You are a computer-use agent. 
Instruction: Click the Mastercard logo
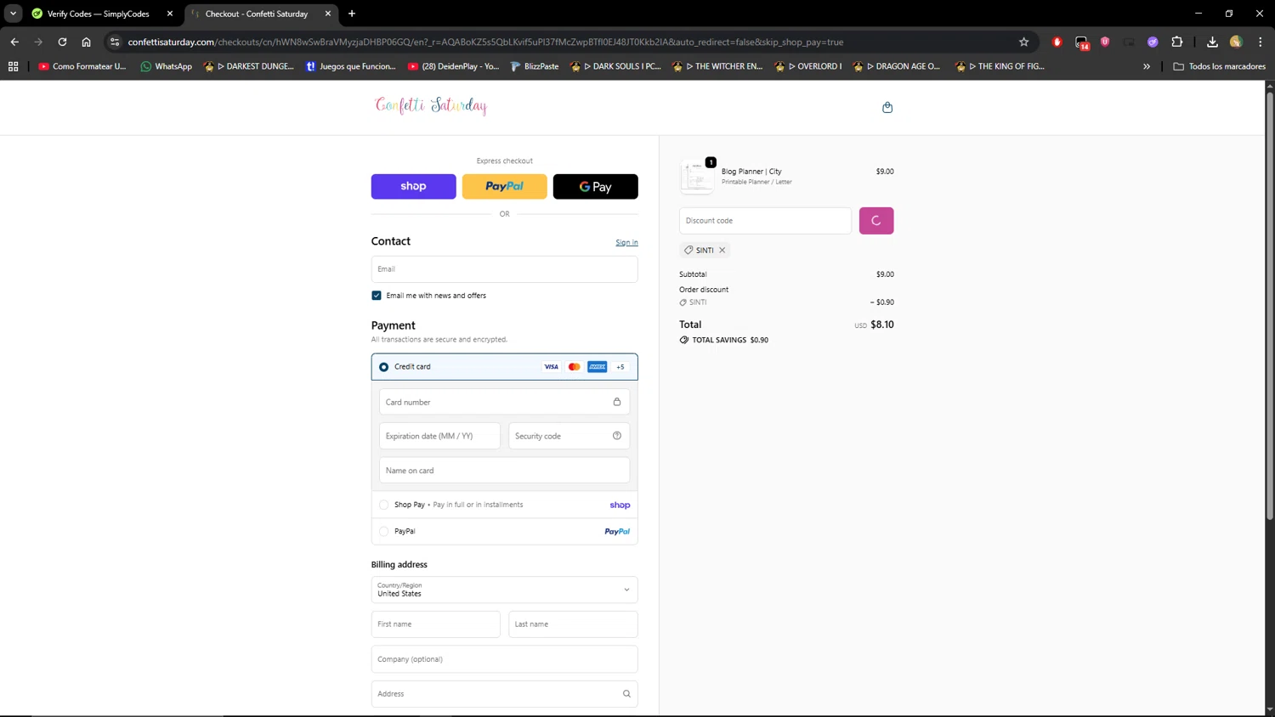click(575, 367)
